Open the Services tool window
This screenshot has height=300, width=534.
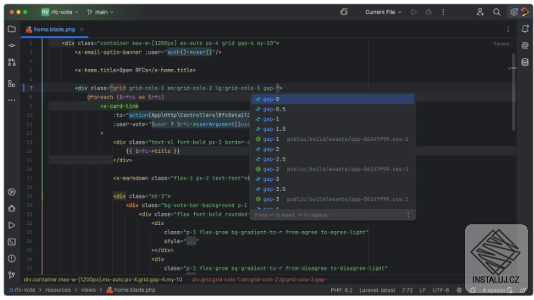(x=11, y=192)
